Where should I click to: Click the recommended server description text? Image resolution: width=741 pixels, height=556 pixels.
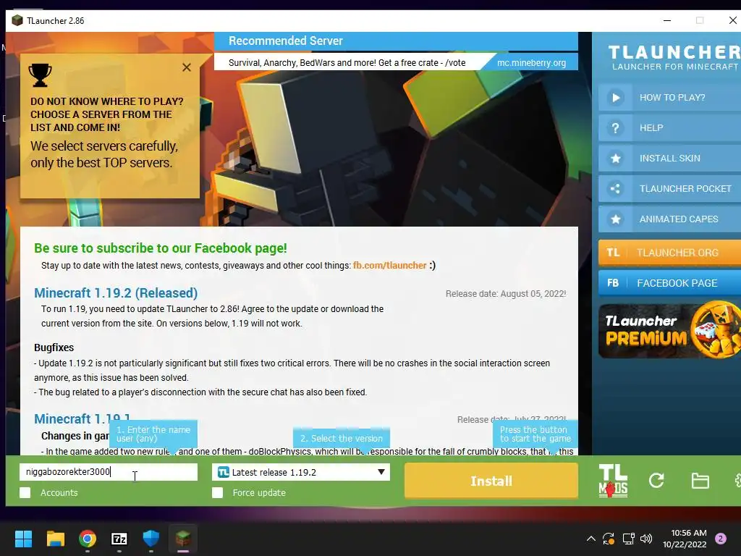coord(347,62)
